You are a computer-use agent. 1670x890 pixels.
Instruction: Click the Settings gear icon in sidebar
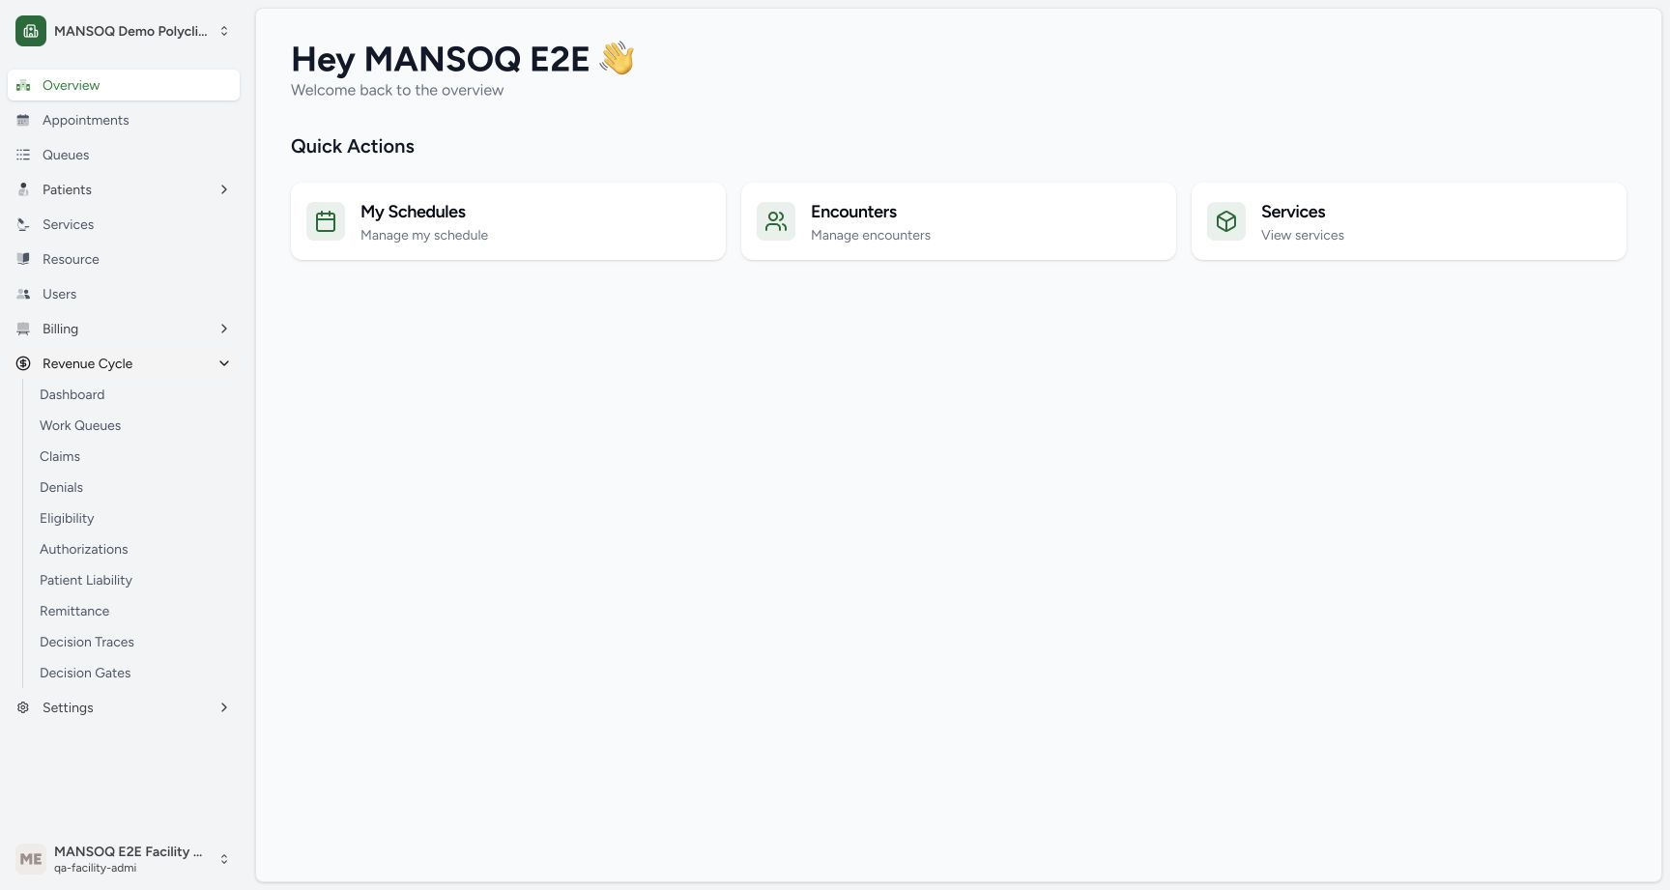tap(23, 707)
